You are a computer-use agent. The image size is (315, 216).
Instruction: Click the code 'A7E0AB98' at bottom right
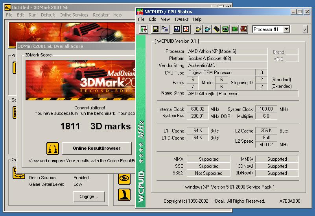(290, 201)
